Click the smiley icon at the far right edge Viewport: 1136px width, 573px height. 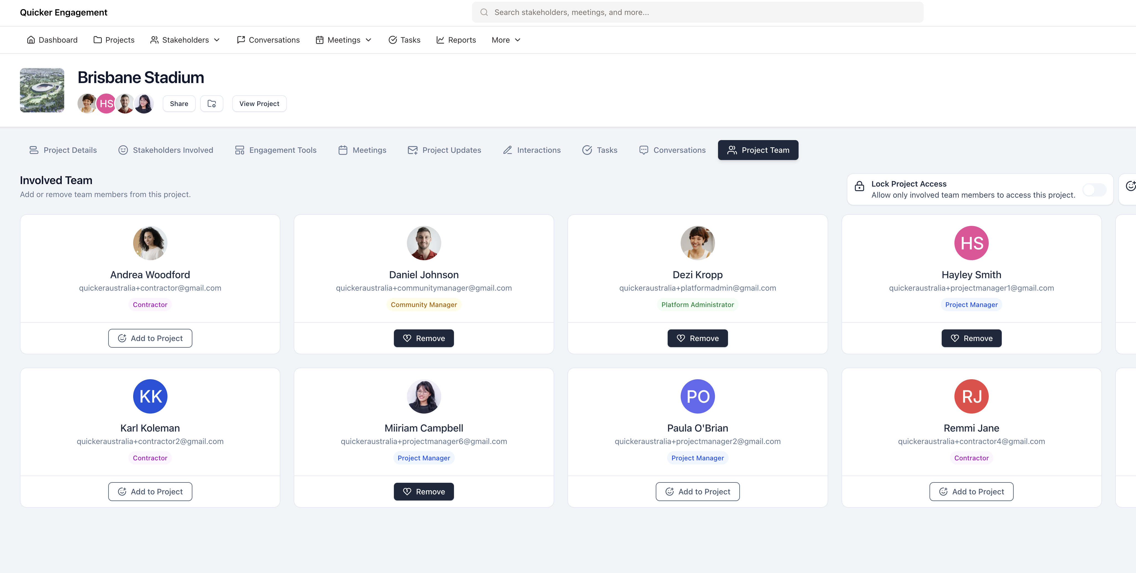[x=1130, y=186]
